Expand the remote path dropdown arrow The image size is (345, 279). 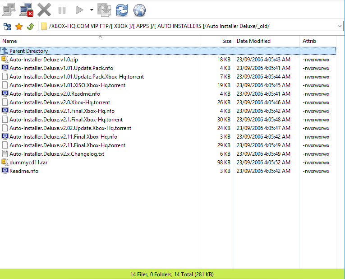pyautogui.click(x=339, y=27)
